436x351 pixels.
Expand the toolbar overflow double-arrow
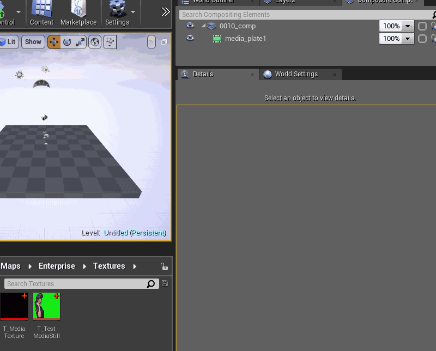(166, 12)
